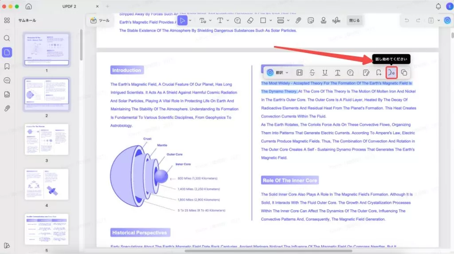Click the Role Of The Inner Core heading
The image size is (454, 254).
pos(290,180)
